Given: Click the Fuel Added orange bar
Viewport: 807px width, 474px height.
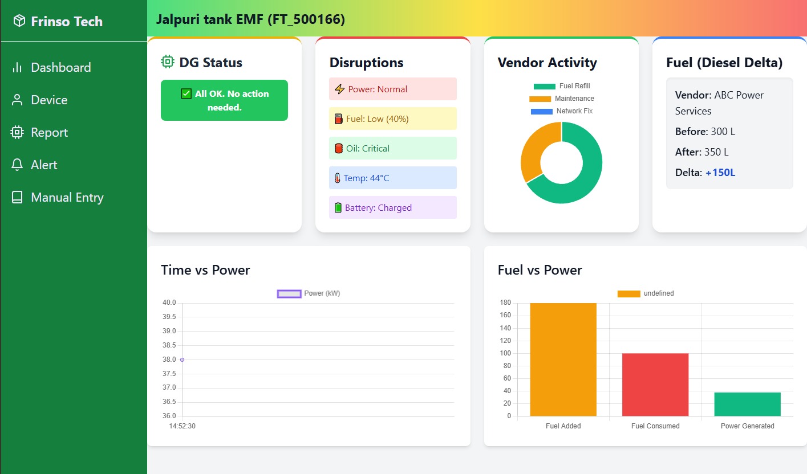Looking at the screenshot, I should (563, 359).
